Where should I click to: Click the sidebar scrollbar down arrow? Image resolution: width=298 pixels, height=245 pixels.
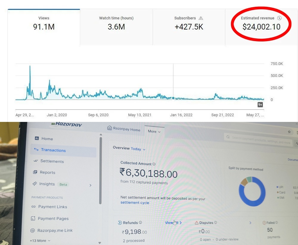100,243
